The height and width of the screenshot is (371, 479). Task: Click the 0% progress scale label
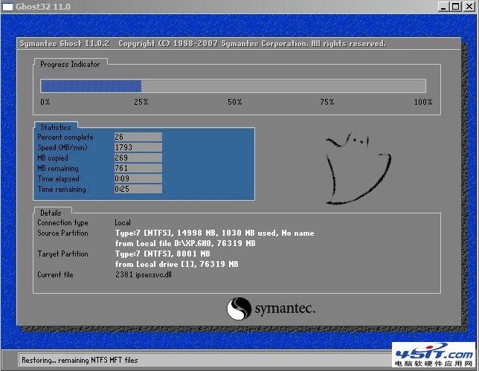point(45,102)
